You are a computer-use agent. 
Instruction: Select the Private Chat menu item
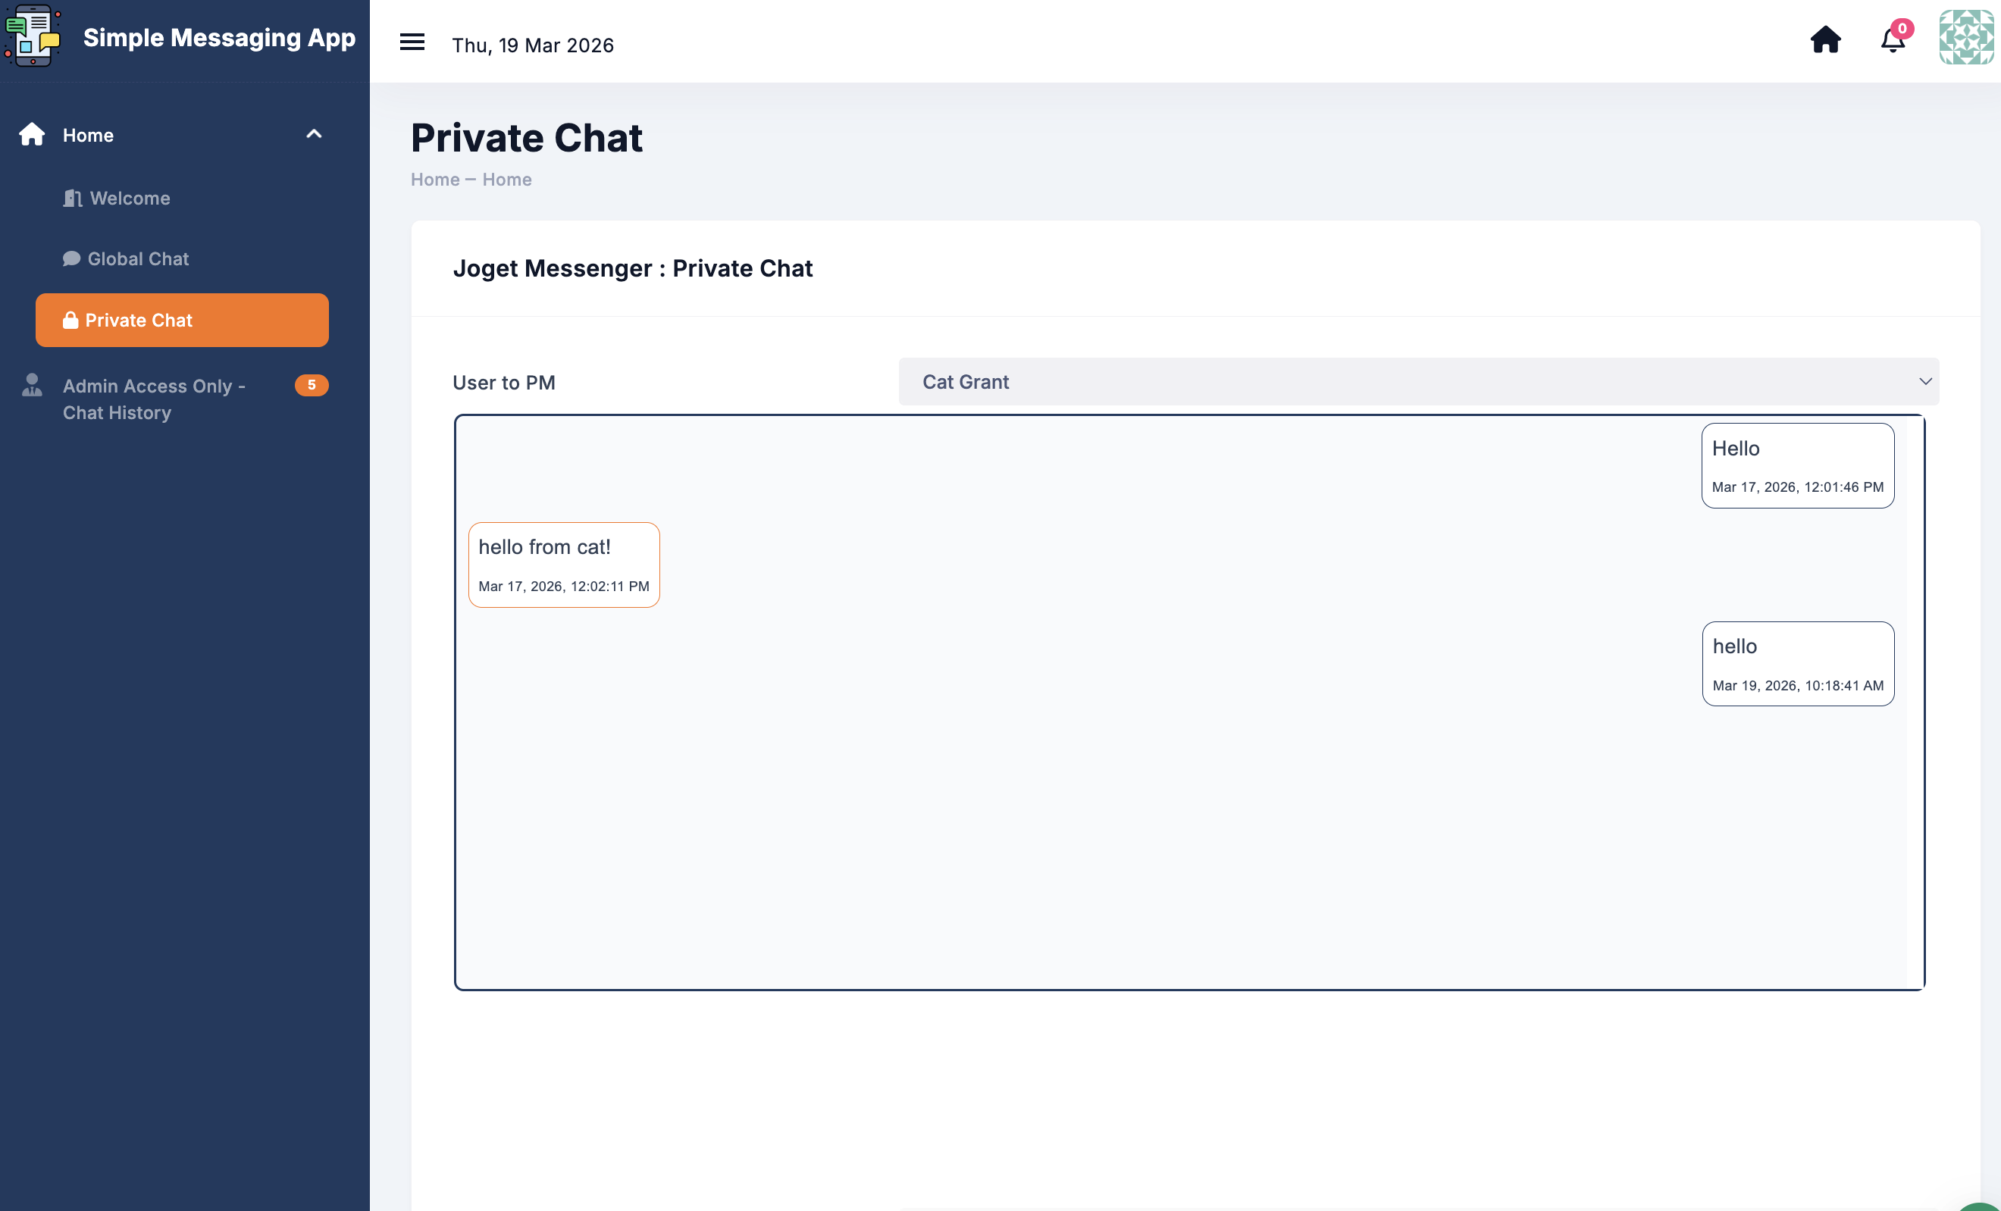pyautogui.click(x=182, y=320)
